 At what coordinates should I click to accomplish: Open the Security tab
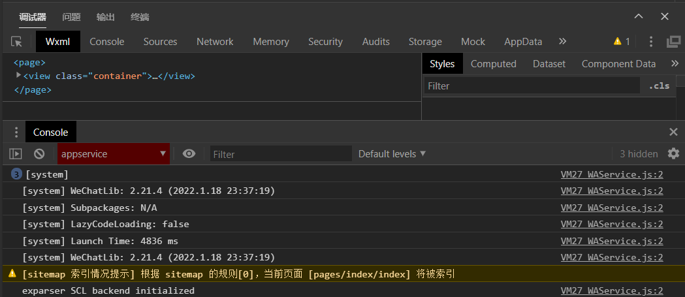point(325,42)
